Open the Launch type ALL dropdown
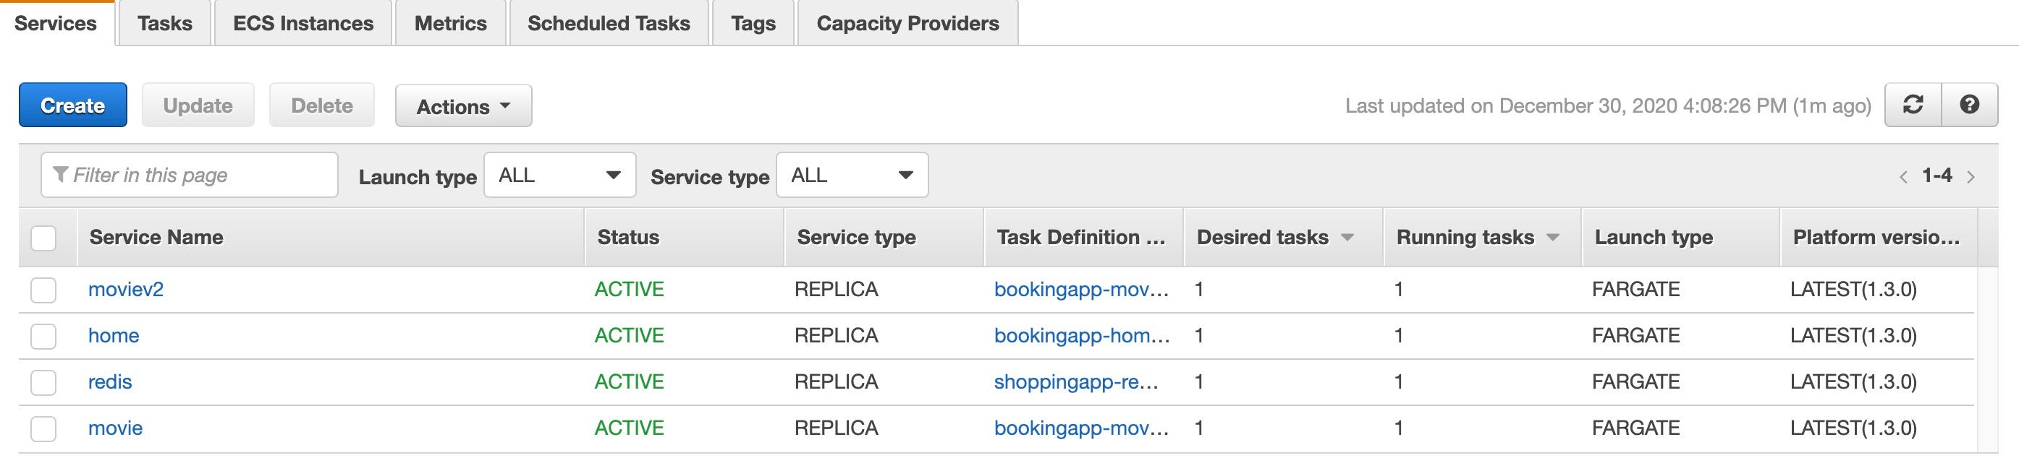 pos(559,176)
